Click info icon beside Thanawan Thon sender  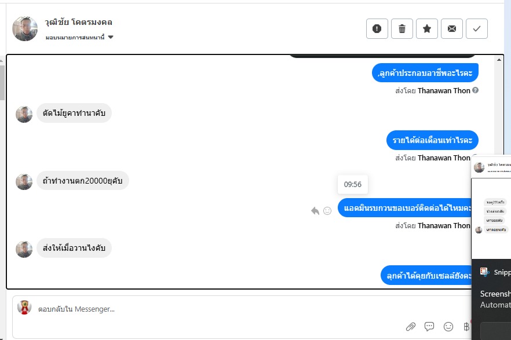pos(475,90)
